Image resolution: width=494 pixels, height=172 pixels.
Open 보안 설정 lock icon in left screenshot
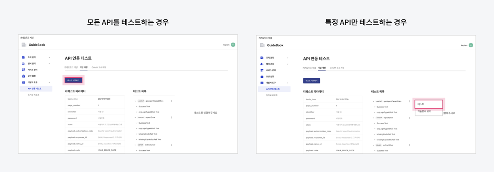(23, 76)
